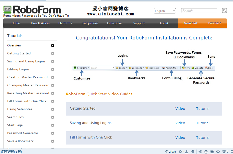Click the lightning page-speed icon in status bar
This screenshot has height=154, width=233.
166,152
